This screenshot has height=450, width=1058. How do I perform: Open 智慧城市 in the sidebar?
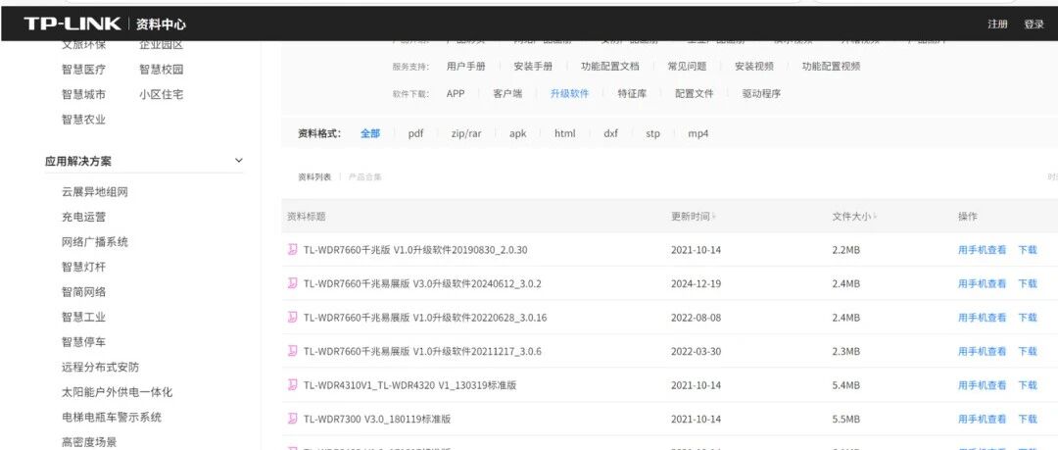click(x=83, y=94)
